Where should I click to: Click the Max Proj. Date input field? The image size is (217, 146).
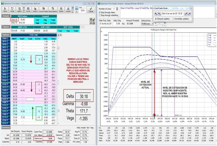point(106,24)
